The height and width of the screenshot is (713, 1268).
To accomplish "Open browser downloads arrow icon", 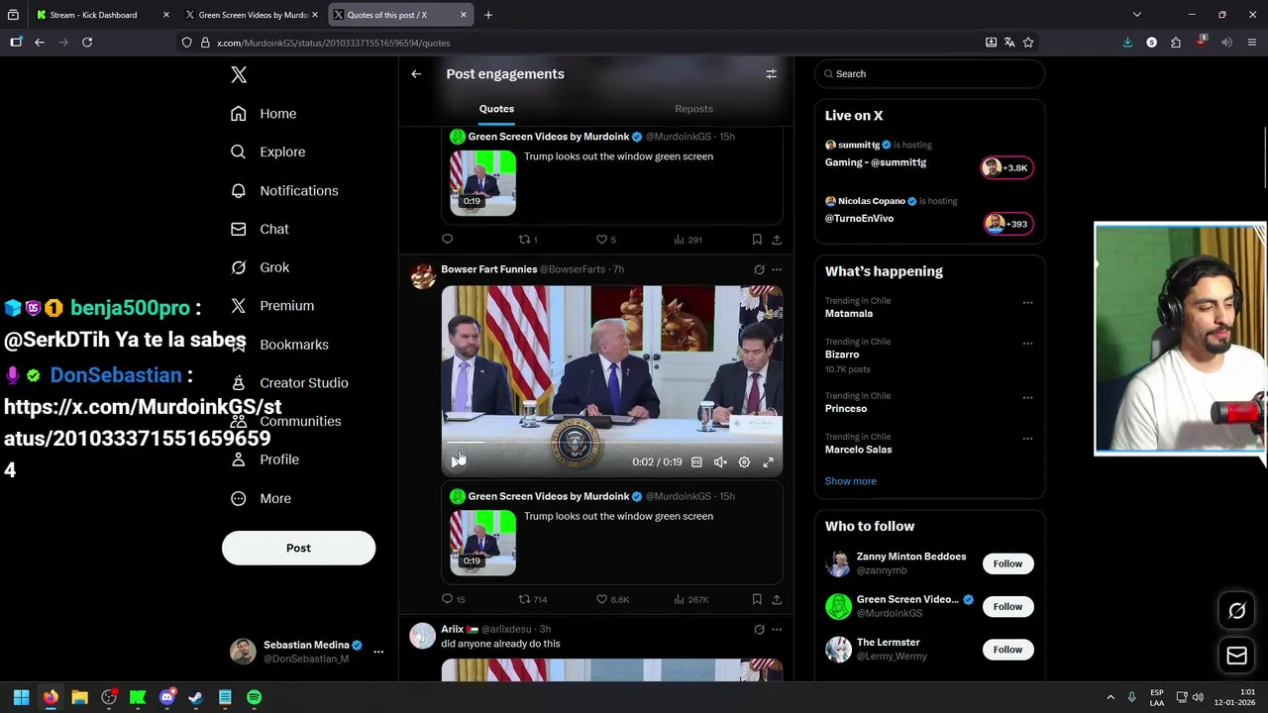I will tap(1127, 43).
